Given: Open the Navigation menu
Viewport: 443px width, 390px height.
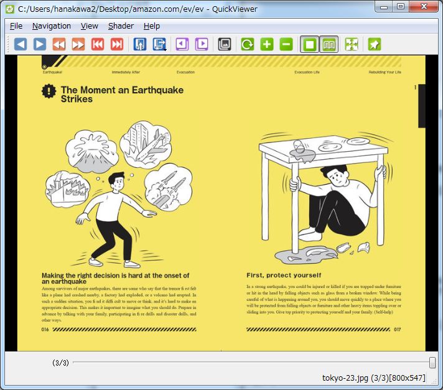Looking at the screenshot, I should coord(52,26).
